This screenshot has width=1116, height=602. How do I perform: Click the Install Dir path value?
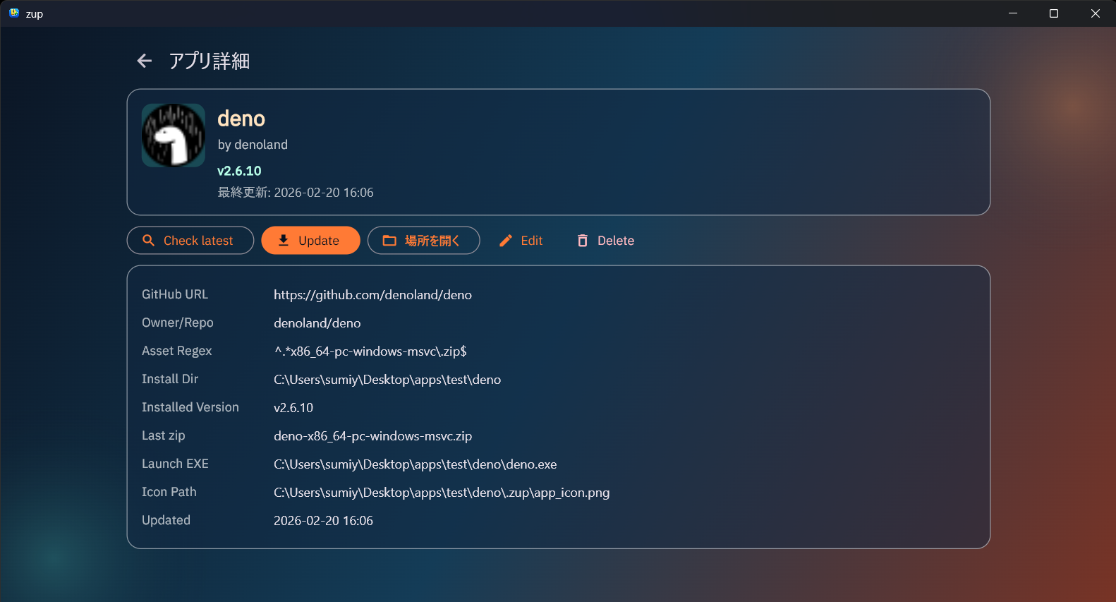(x=387, y=380)
